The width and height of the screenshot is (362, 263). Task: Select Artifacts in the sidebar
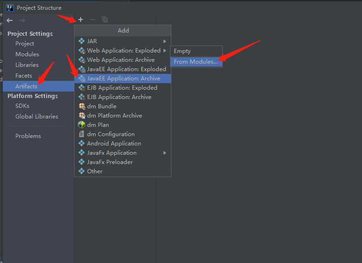pyautogui.click(x=38, y=86)
